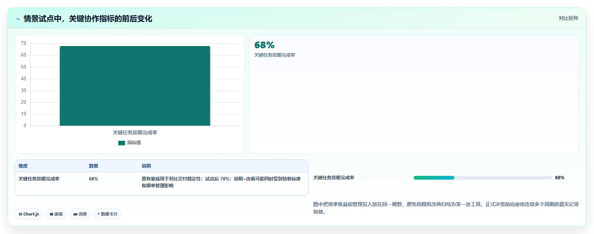Click the 关键任务按期完成率 label under data card

coord(275,55)
